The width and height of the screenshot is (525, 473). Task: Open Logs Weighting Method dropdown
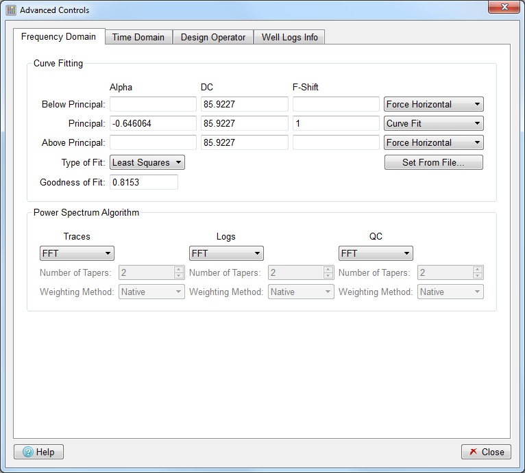[301, 292]
